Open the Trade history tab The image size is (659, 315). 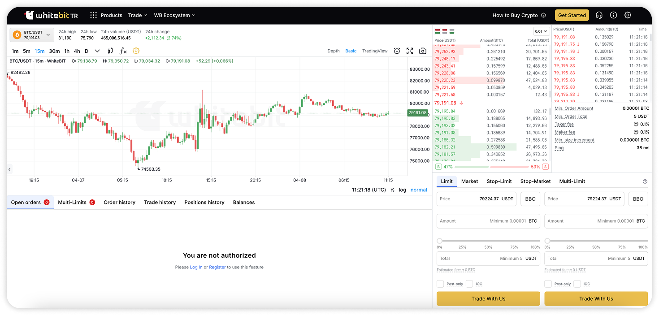(x=160, y=202)
